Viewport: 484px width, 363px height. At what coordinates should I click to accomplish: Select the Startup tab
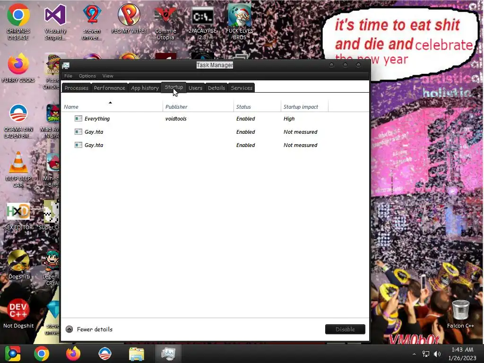(x=174, y=87)
